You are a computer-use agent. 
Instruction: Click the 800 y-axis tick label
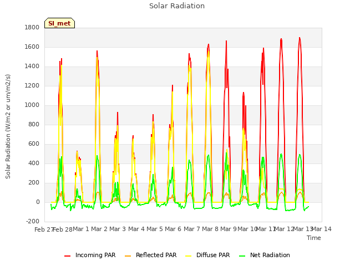click(x=34, y=124)
